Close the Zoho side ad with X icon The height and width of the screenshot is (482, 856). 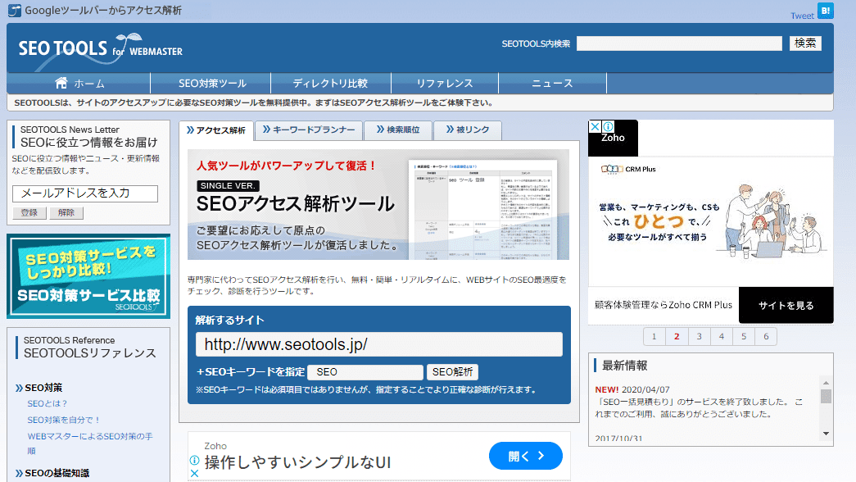pos(595,127)
